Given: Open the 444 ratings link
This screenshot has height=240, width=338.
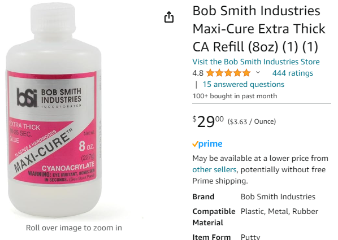Looking at the screenshot, I should coord(293,73).
